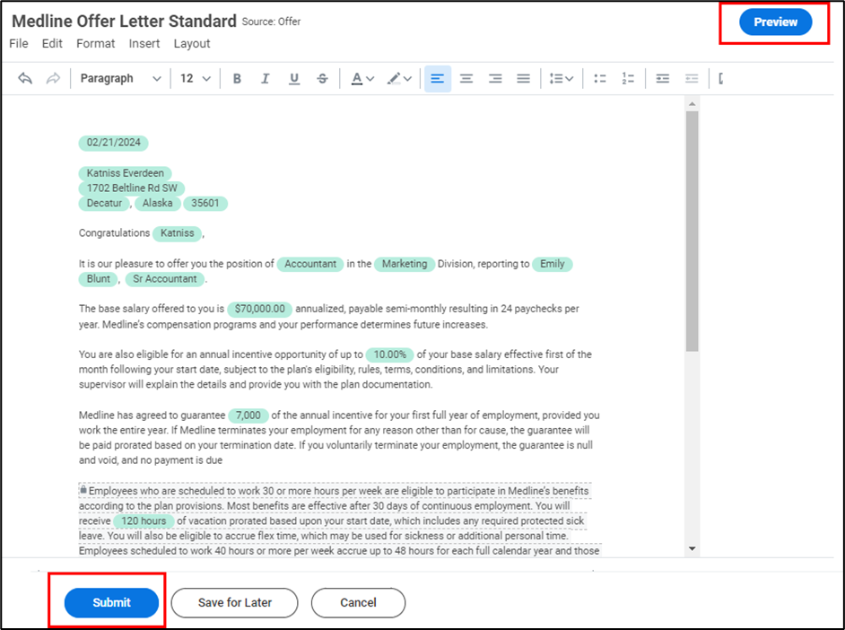Click the Undo arrow icon
This screenshot has height=630, width=845.
pyautogui.click(x=25, y=79)
